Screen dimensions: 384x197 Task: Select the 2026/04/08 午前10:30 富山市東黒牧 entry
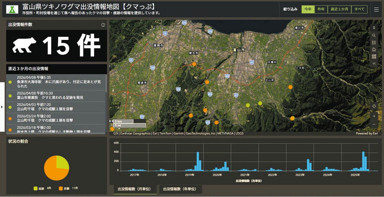[x=56, y=96]
